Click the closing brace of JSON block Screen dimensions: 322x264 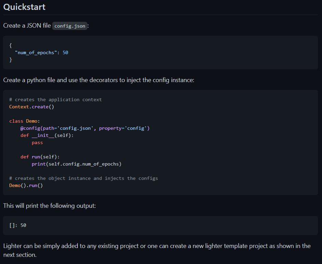pos(11,60)
